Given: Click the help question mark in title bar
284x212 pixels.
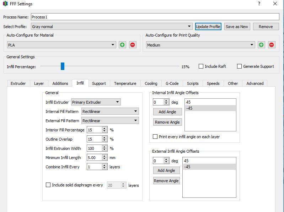Looking at the screenshot, I should 259,4.
